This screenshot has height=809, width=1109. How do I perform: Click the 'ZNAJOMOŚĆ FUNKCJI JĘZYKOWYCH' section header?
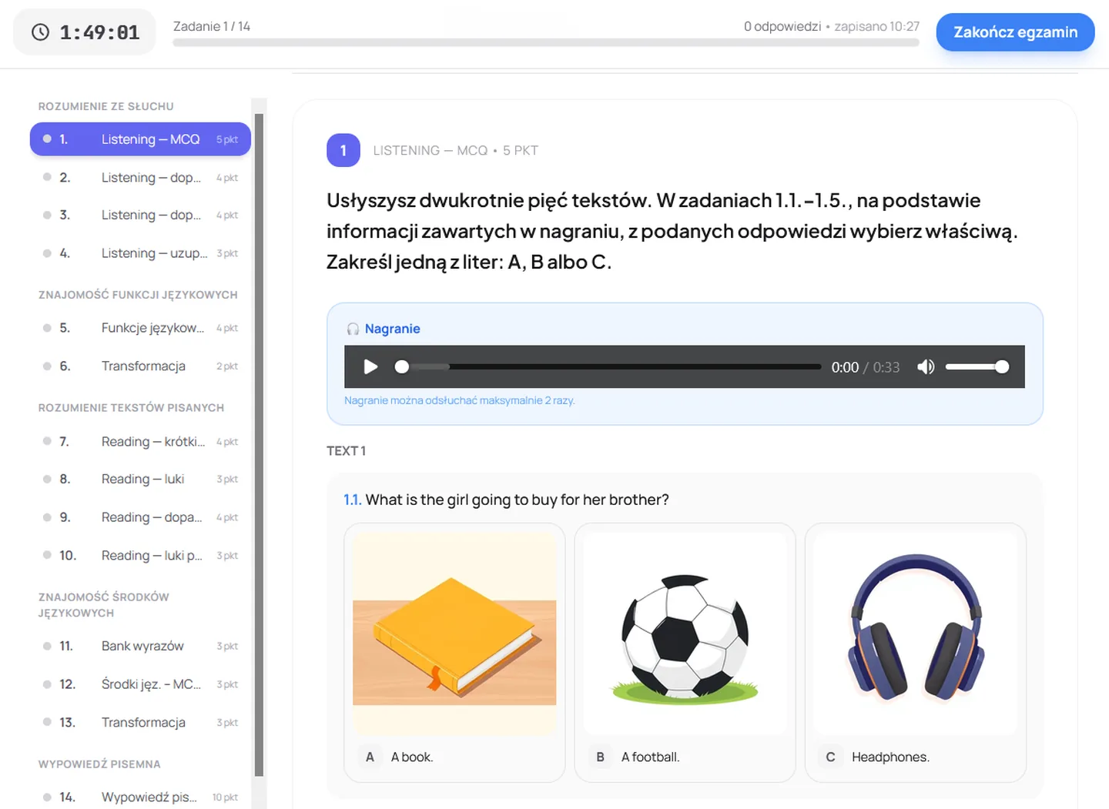pos(138,295)
